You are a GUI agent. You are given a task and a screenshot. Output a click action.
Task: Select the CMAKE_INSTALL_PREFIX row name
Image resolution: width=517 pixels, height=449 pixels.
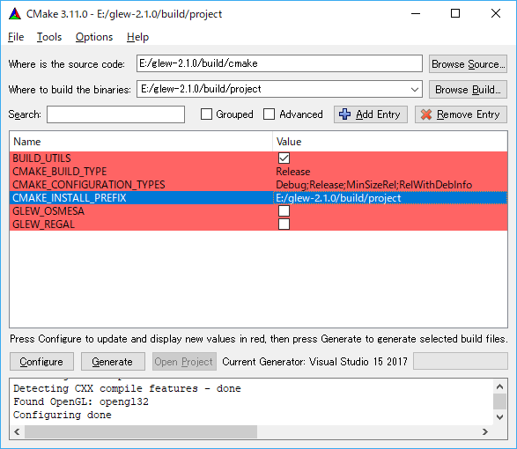click(70, 198)
